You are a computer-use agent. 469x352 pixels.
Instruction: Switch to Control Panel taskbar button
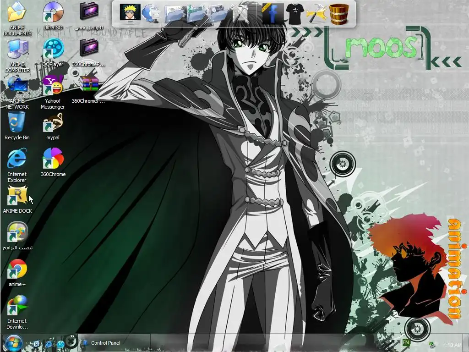[114, 343]
